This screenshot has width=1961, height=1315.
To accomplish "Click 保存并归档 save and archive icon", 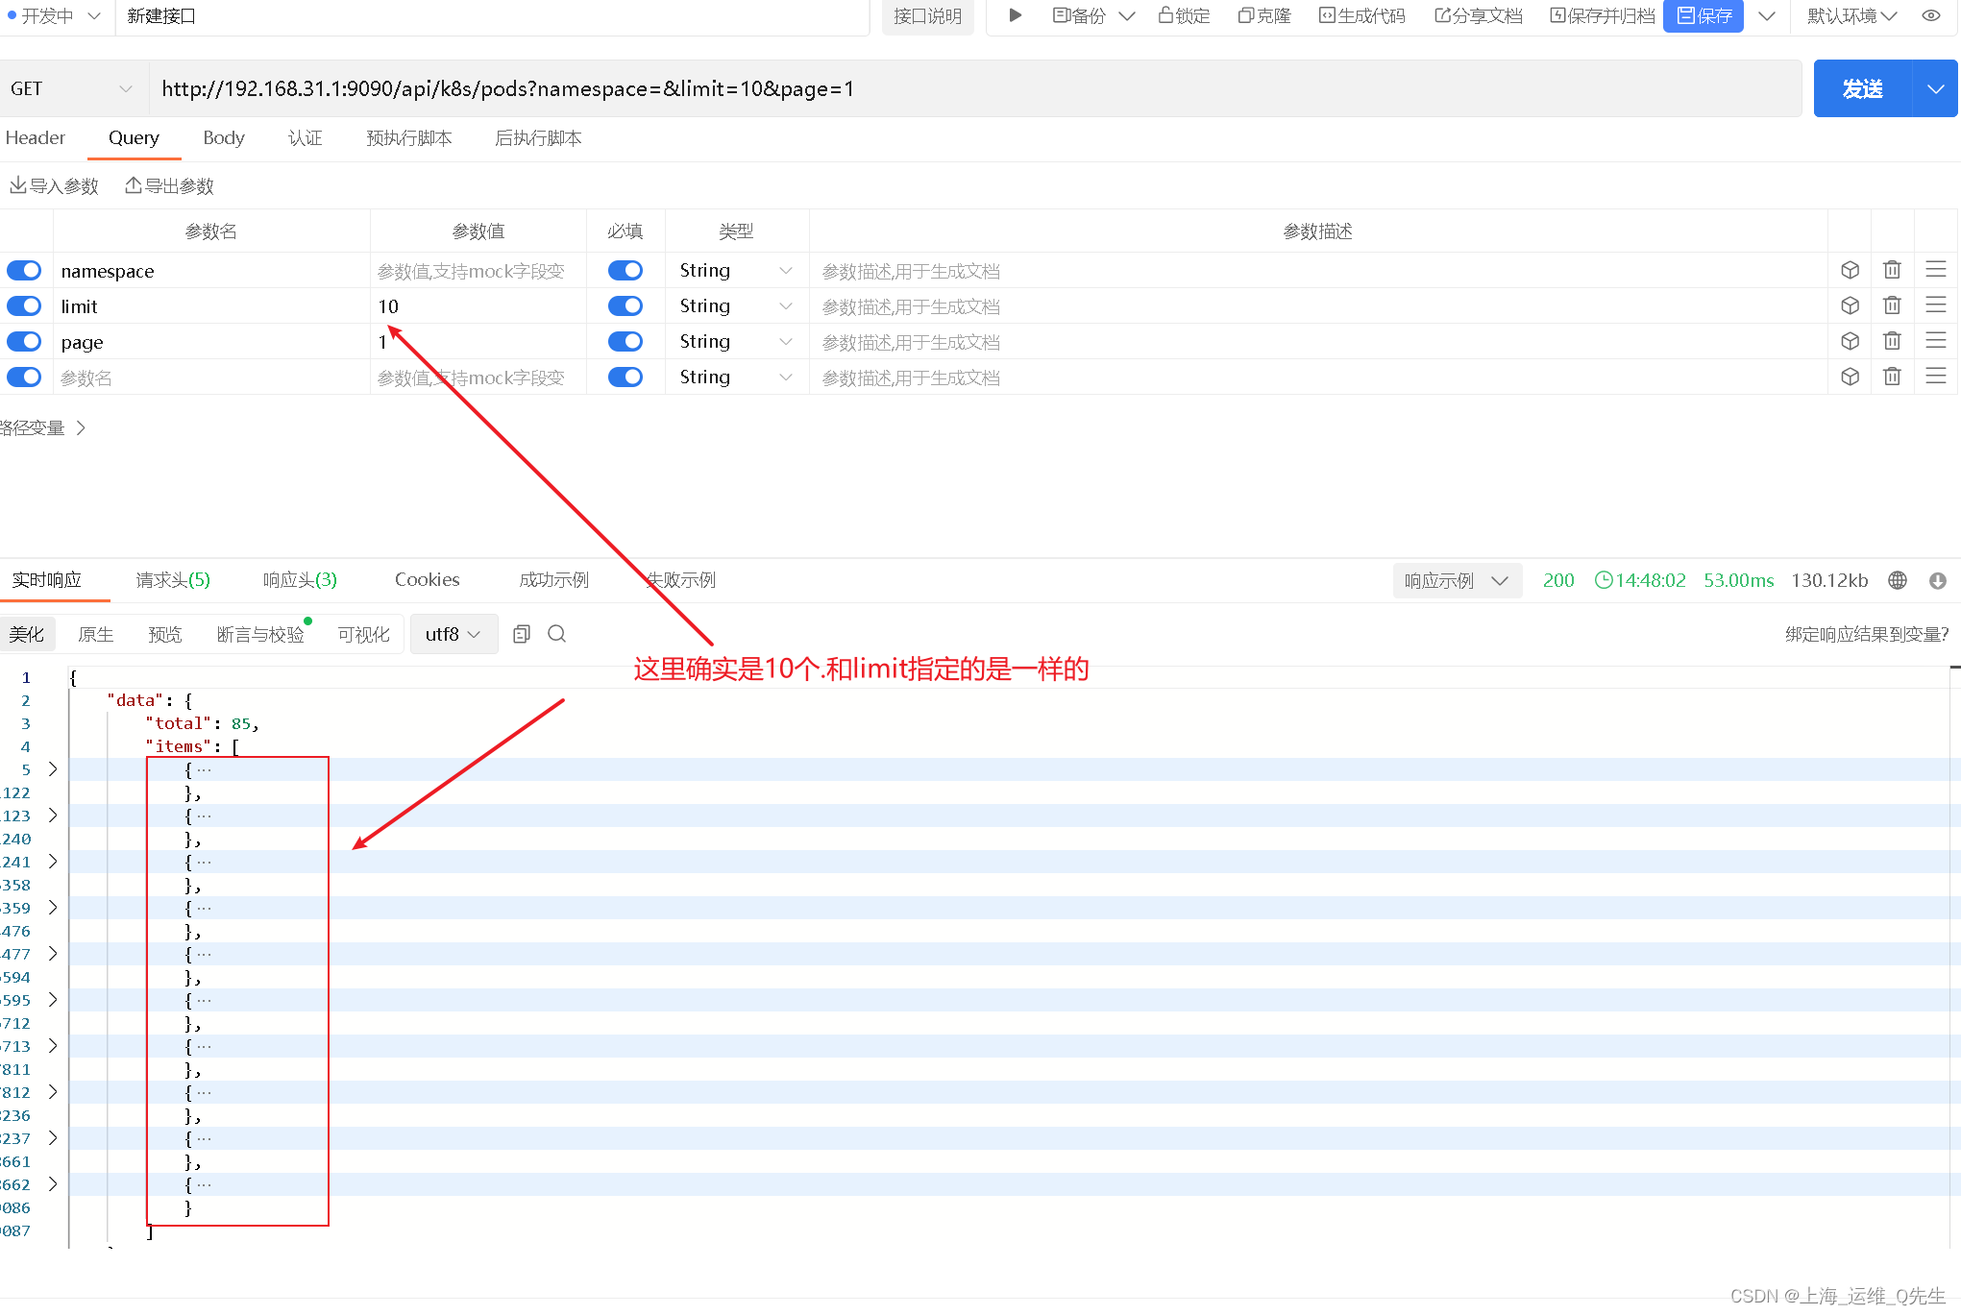I will click(1603, 15).
